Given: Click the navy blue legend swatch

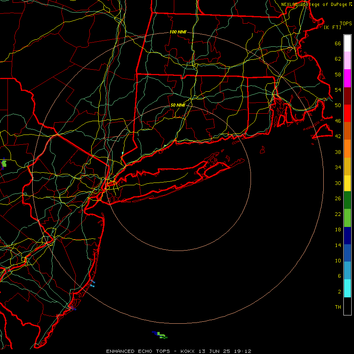Looking at the screenshot, I should (x=347, y=236).
